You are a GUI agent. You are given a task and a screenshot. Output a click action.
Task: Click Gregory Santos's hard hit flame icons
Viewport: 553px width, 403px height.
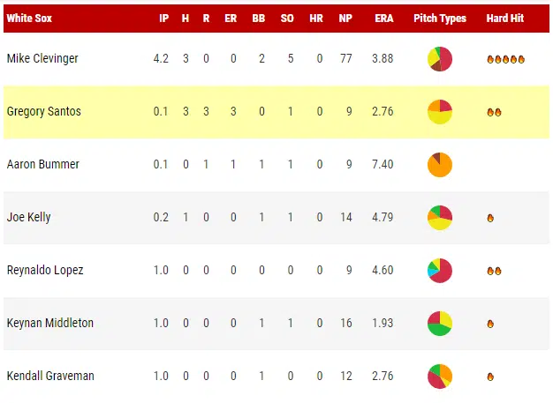[x=494, y=113]
